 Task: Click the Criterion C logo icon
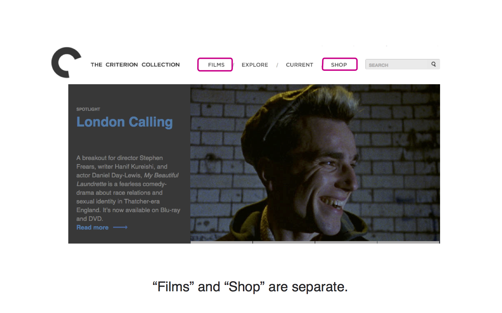66,62
